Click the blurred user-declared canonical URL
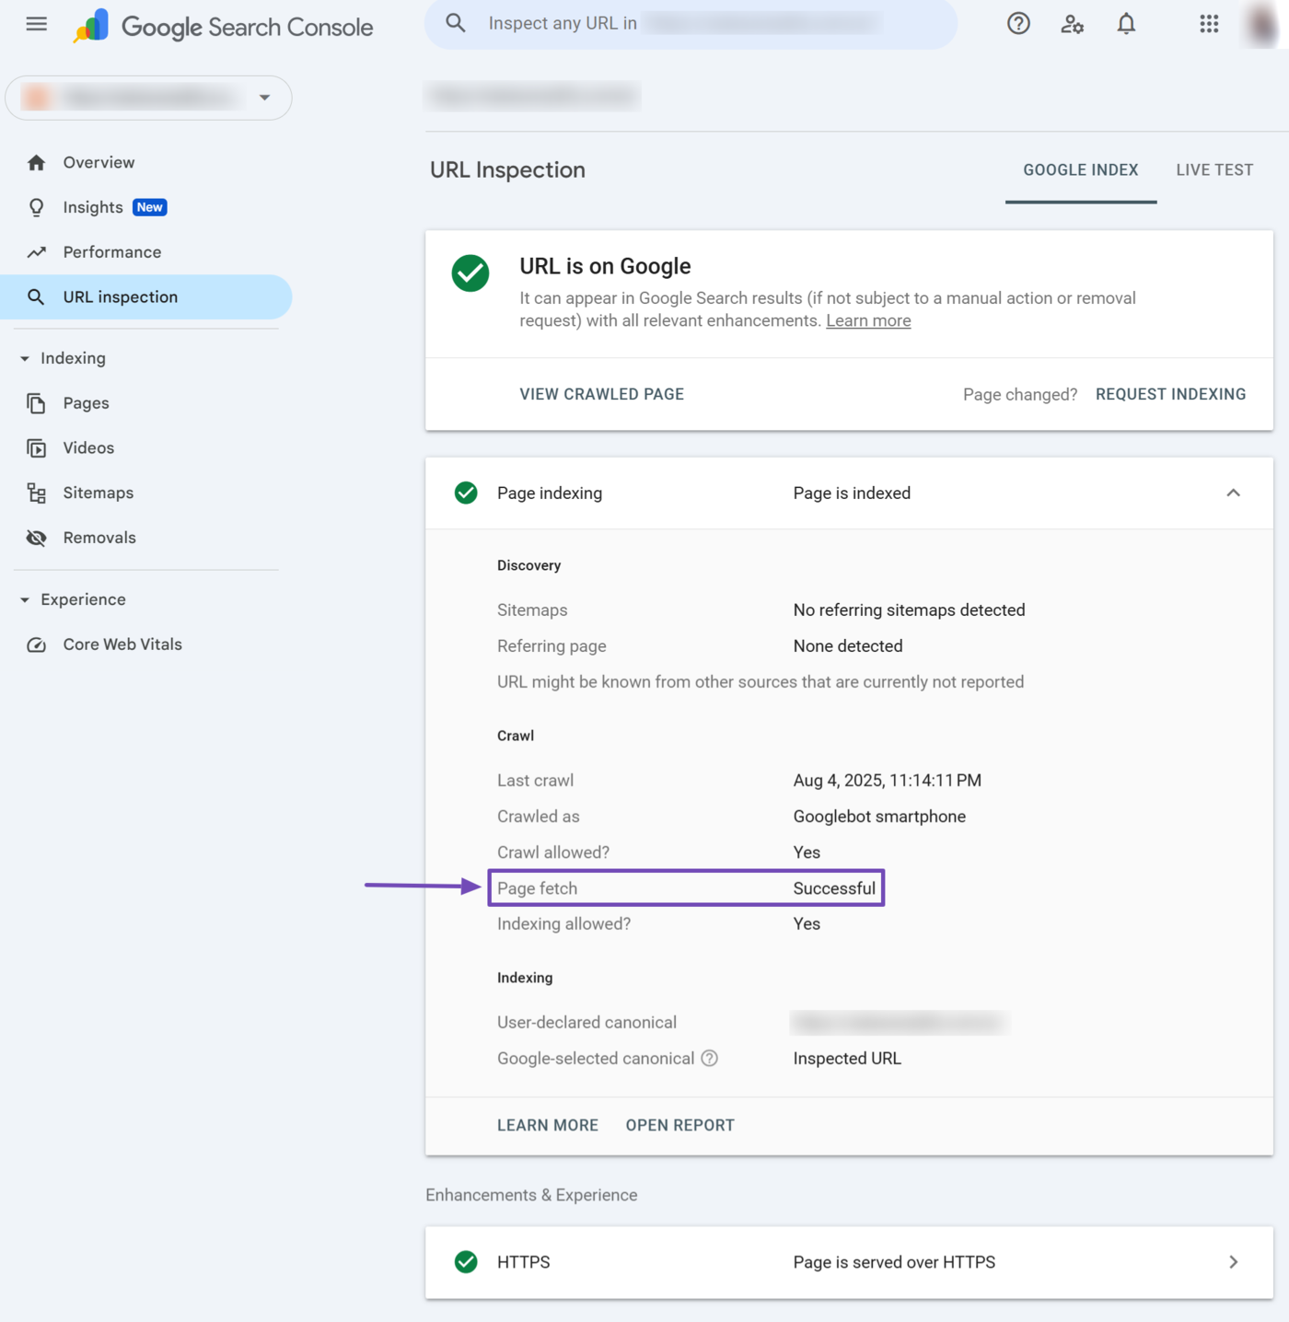 (900, 1023)
